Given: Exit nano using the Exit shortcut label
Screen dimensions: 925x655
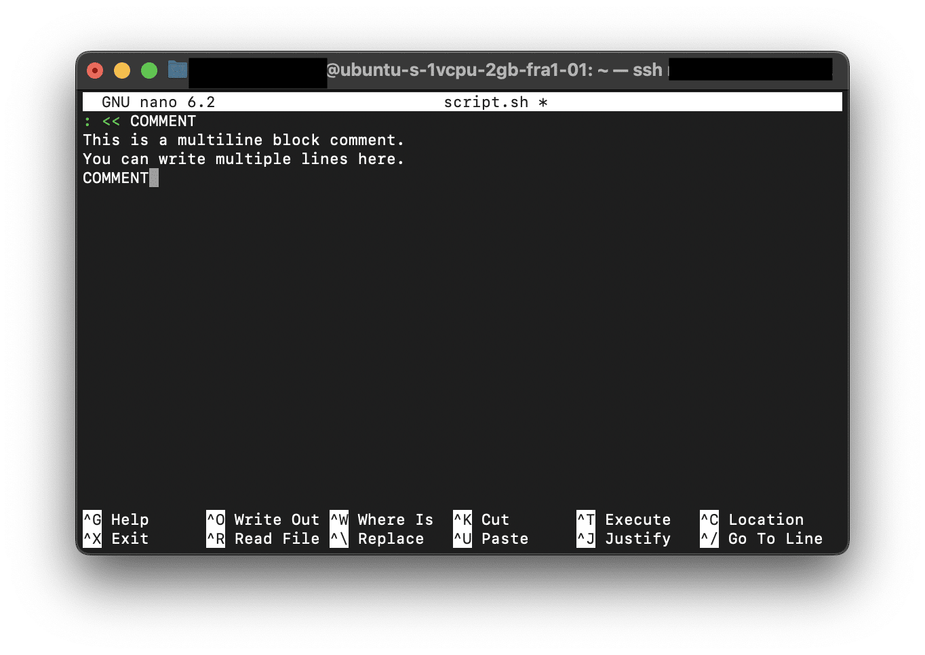Looking at the screenshot, I should point(130,538).
